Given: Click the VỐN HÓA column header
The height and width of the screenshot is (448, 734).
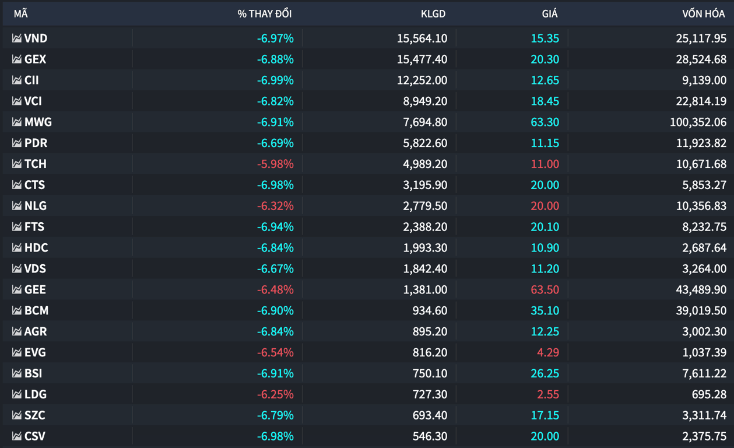Looking at the screenshot, I should [x=704, y=14].
